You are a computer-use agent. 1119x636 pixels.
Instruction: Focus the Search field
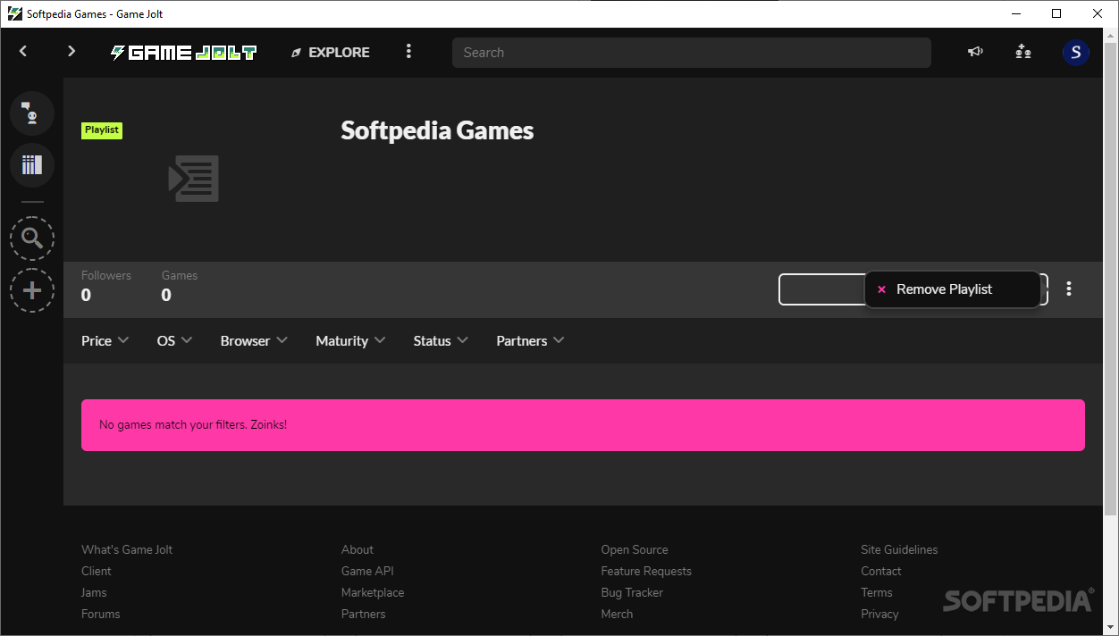coord(691,53)
